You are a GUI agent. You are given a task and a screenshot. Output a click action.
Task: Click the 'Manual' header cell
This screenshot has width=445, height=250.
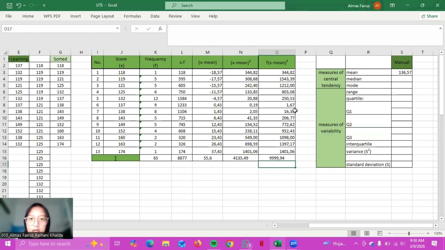402,62
